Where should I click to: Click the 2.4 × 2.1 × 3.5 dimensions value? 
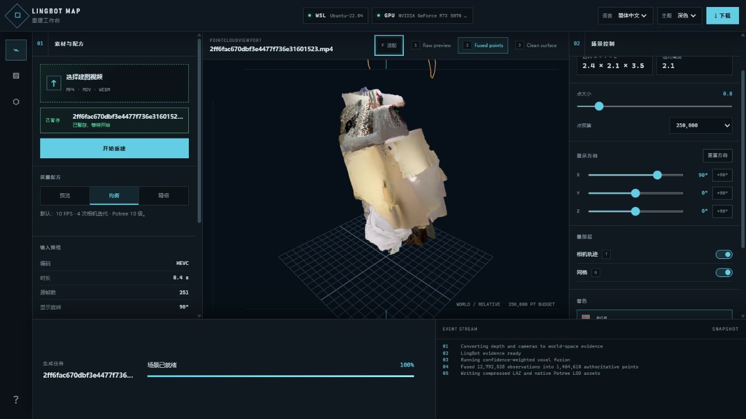[x=613, y=66]
